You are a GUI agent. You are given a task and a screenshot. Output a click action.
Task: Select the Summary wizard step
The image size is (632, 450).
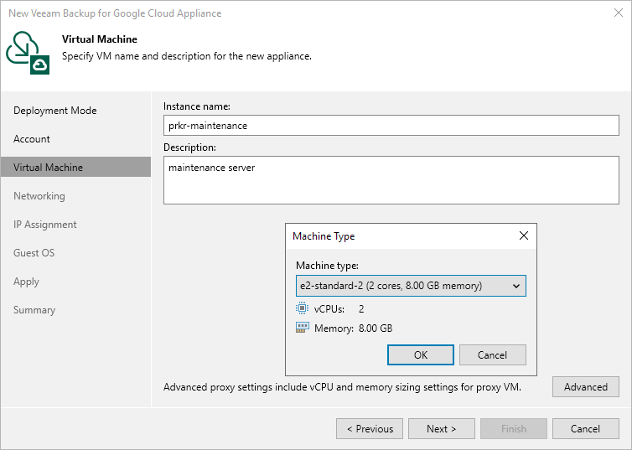pos(34,310)
